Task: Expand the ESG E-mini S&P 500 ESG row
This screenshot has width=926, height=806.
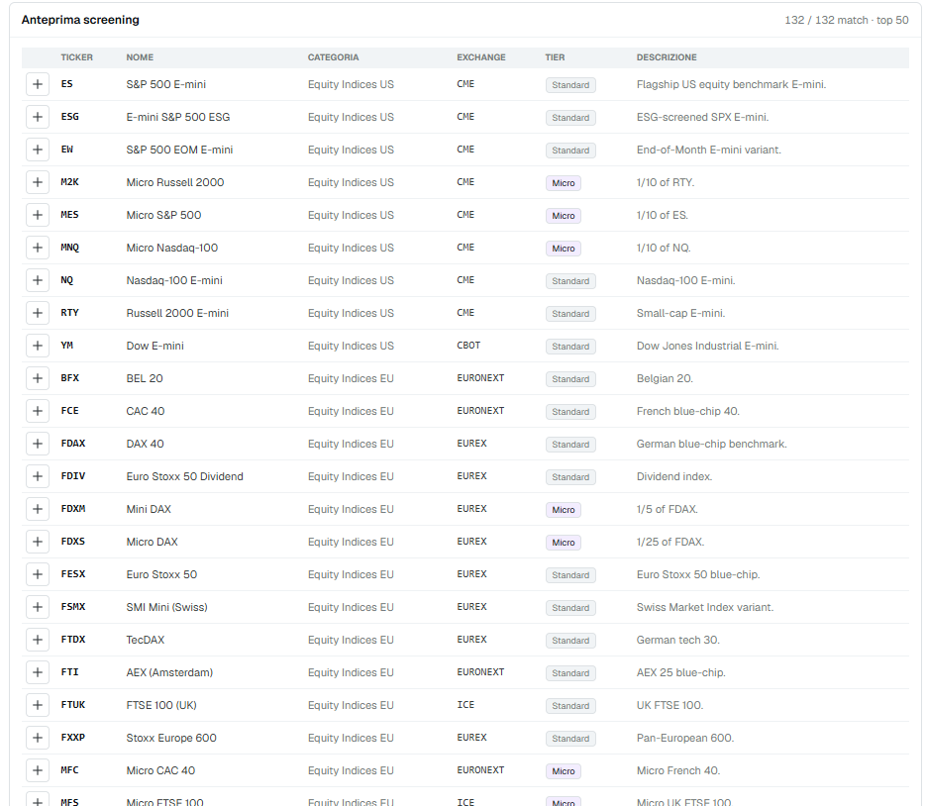Action: (38, 117)
